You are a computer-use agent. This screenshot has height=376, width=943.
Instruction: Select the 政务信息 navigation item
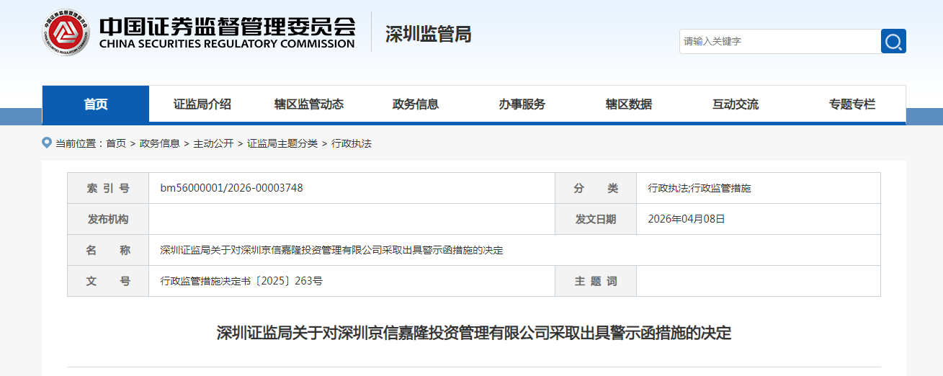click(416, 104)
